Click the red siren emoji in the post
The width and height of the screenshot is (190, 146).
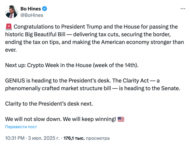(9, 27)
